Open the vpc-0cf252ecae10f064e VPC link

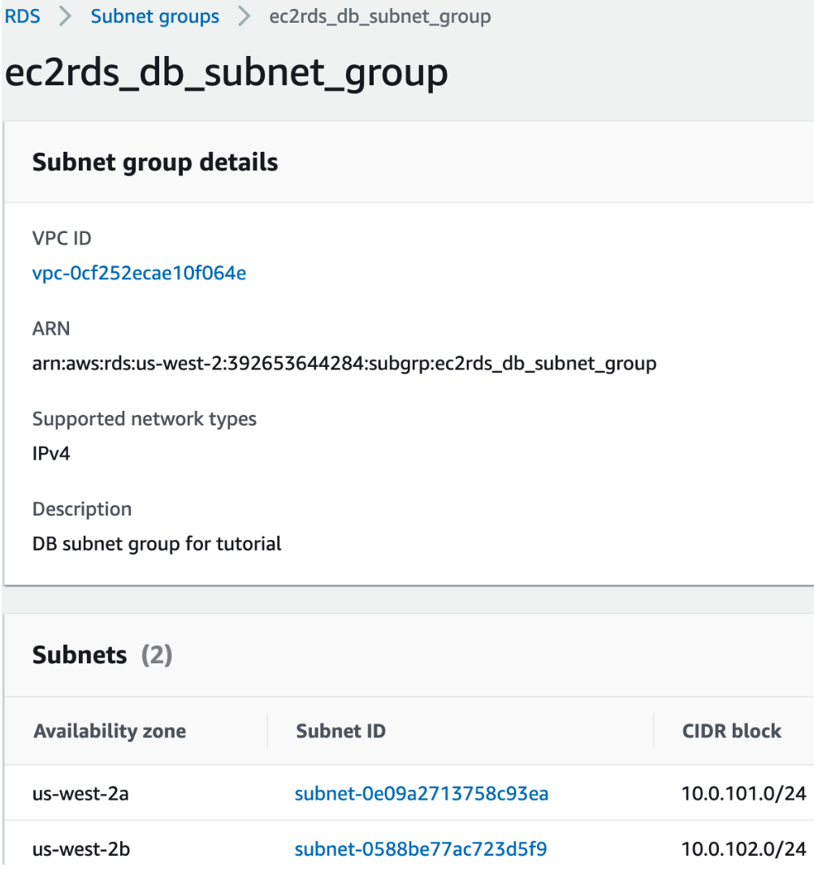(139, 273)
